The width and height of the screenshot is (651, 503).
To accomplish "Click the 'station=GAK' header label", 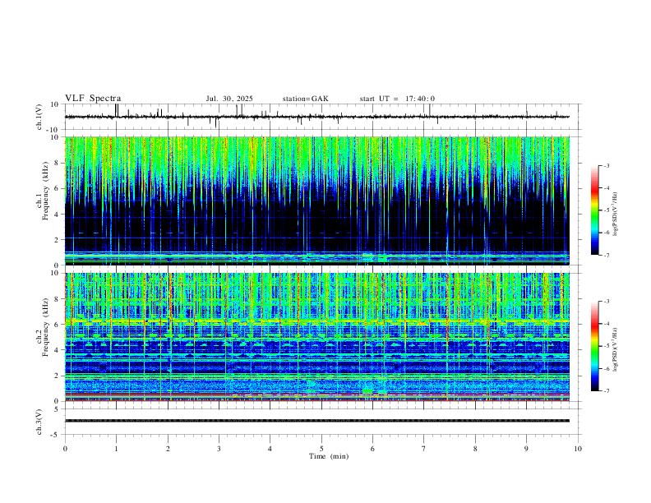I will (305, 99).
